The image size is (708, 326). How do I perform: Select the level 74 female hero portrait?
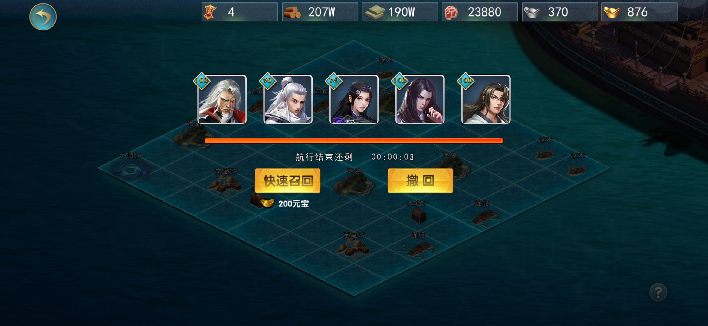[x=354, y=99]
